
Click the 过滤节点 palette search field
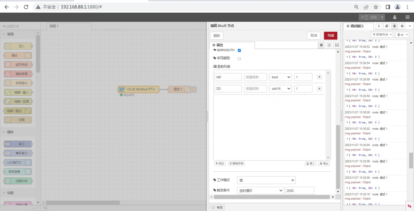click(x=20, y=26)
